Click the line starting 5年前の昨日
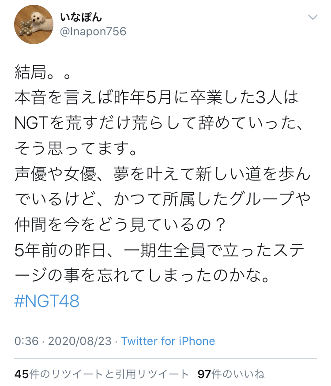 pos(160,250)
